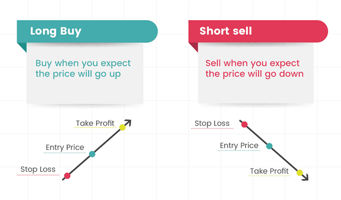Select the red Stop Loss dot under Long Buy

[x=67, y=175]
